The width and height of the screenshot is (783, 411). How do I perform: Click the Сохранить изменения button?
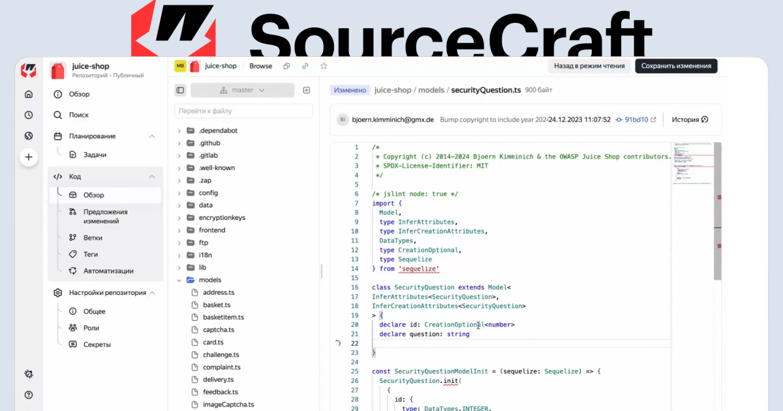click(676, 66)
